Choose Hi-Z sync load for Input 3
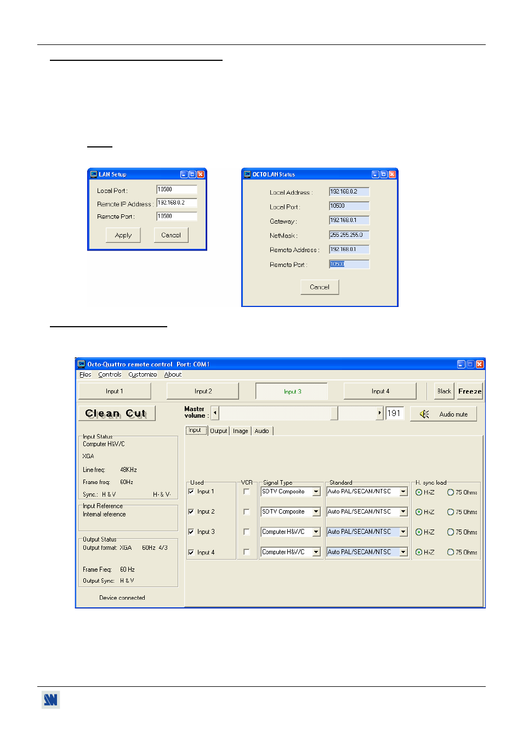This screenshot has width=523, height=740. 419,532
